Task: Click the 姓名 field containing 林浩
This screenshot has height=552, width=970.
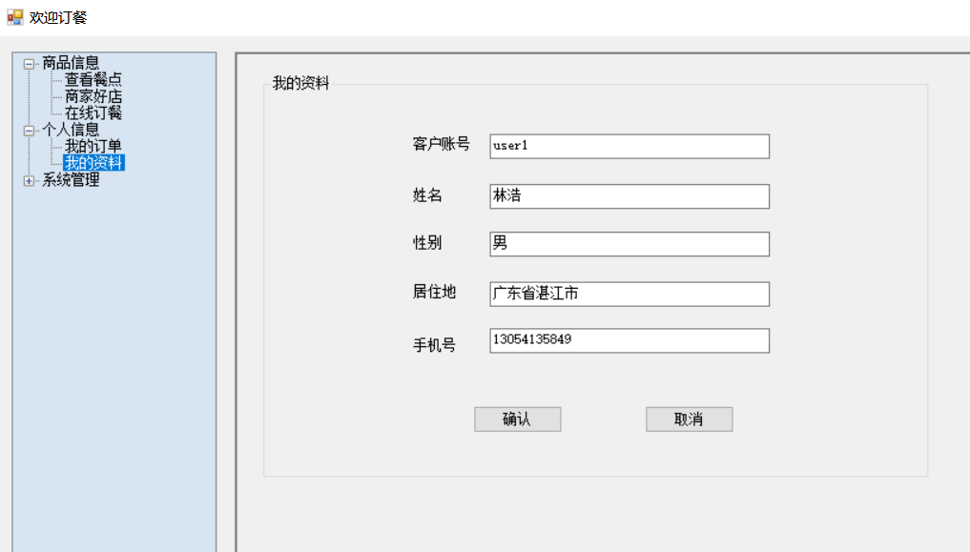Action: tap(629, 196)
